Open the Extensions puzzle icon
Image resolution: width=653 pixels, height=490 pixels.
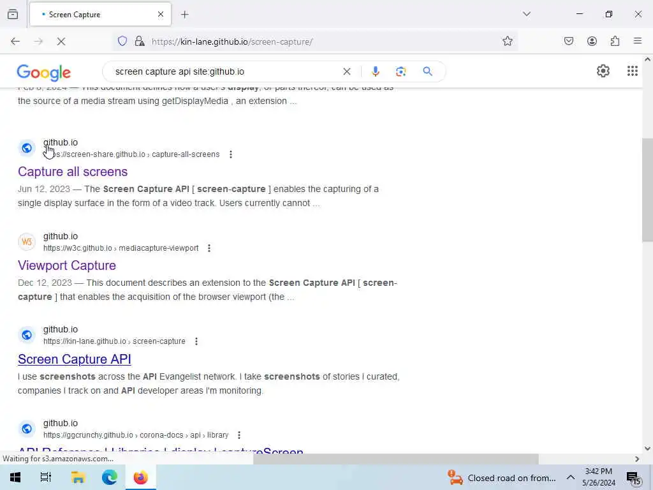click(x=615, y=41)
